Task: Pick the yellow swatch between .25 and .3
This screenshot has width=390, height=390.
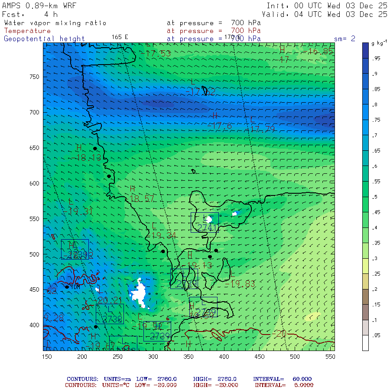Action: pyautogui.click(x=365, y=266)
